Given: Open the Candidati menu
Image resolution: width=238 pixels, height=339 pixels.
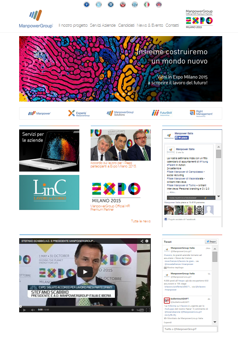Looking at the screenshot, I should (126, 25).
